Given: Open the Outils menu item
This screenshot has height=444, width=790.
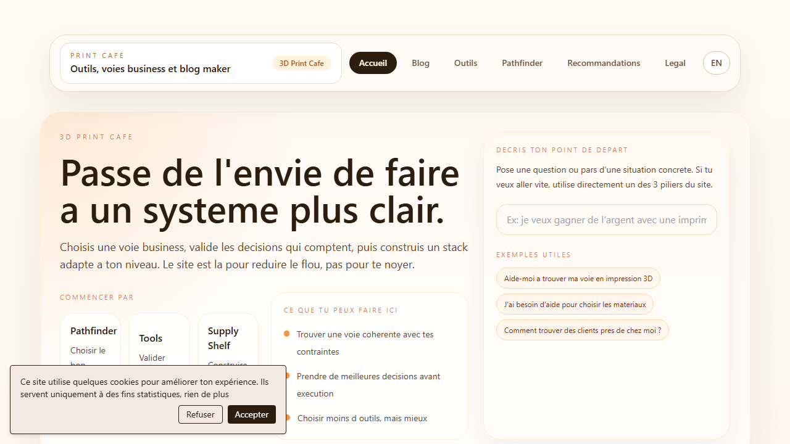Looking at the screenshot, I should tap(465, 63).
